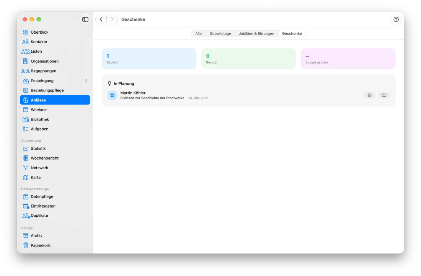Open the Martin Köhler gift entry
Viewport: 421px width, 276px height.
[249, 95]
